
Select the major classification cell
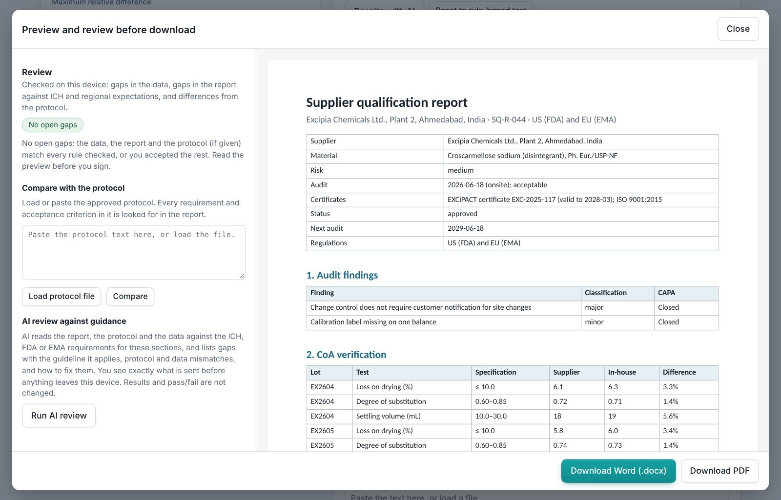(617, 308)
